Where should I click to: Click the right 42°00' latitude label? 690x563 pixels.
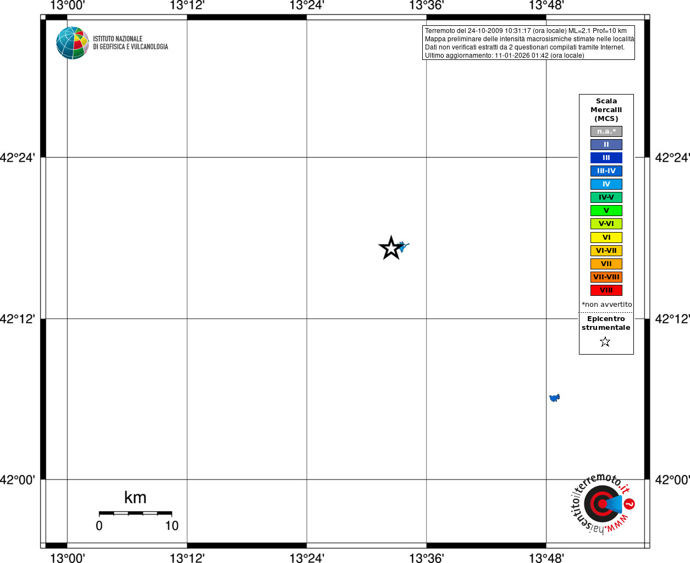coord(672,480)
